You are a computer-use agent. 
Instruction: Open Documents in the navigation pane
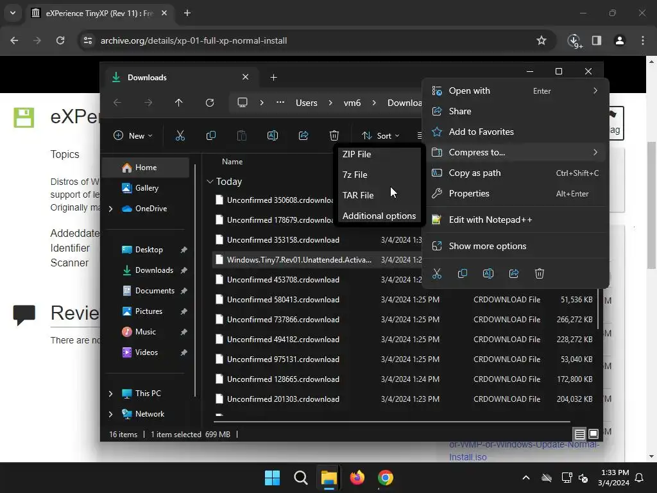click(x=155, y=291)
